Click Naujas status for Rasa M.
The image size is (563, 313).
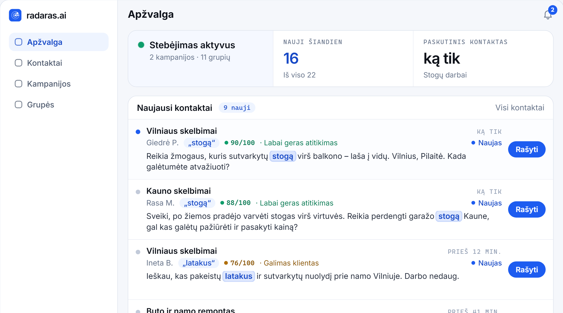(x=487, y=203)
